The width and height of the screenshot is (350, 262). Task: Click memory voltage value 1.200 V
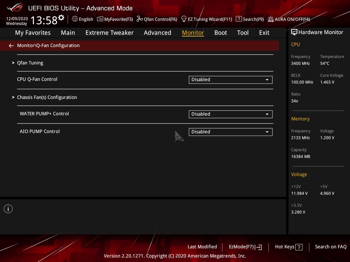[x=327, y=138]
